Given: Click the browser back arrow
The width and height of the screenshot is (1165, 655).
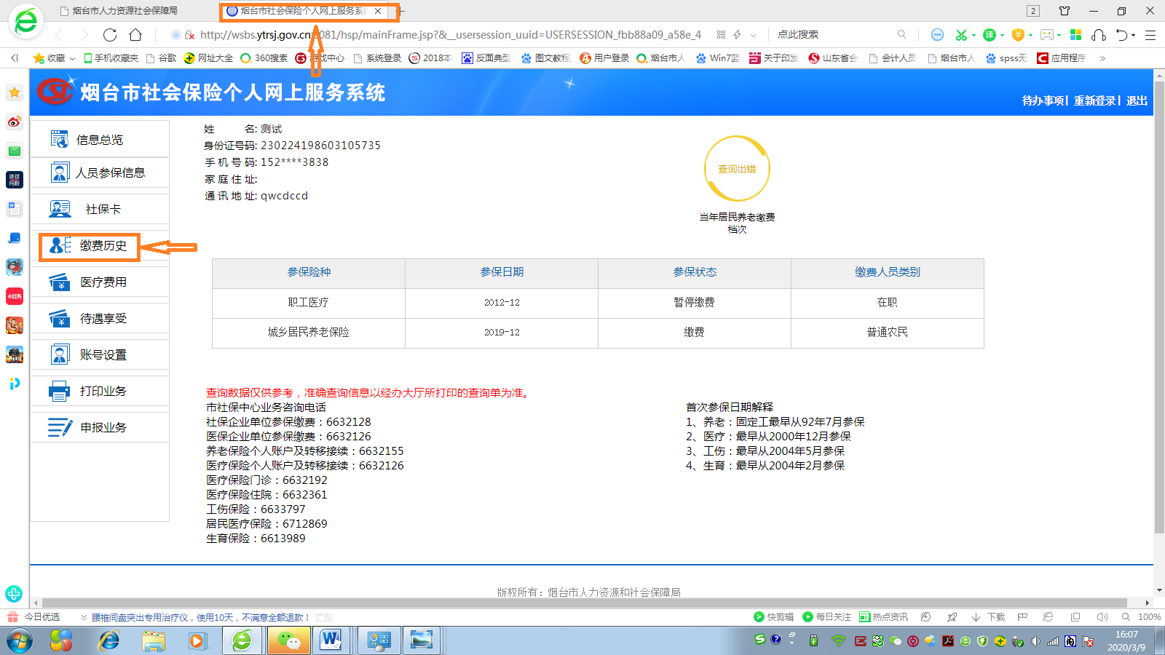Looking at the screenshot, I should click(60, 35).
